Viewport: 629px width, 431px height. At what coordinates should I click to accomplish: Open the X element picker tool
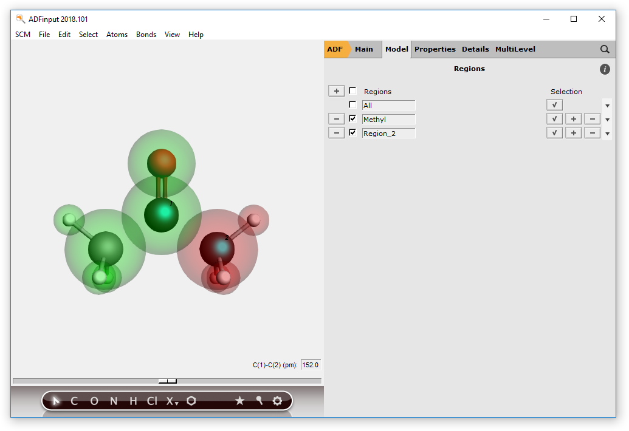tap(173, 401)
